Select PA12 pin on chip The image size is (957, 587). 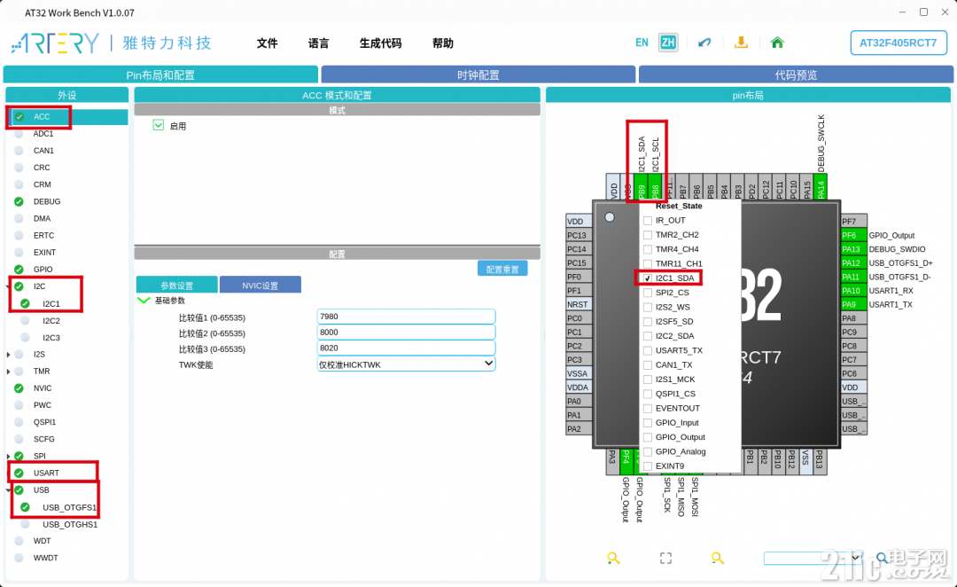(854, 263)
